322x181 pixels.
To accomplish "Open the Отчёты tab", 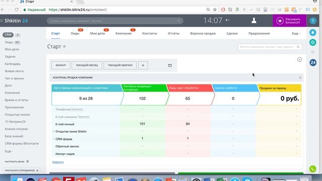I will tap(174, 34).
